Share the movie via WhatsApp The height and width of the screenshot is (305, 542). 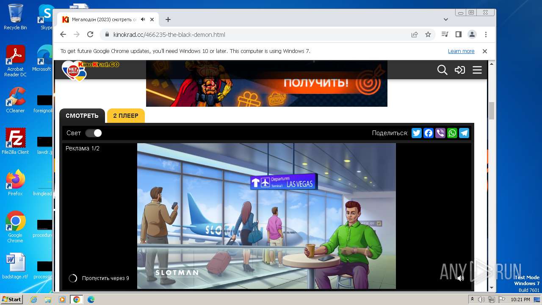point(452,133)
